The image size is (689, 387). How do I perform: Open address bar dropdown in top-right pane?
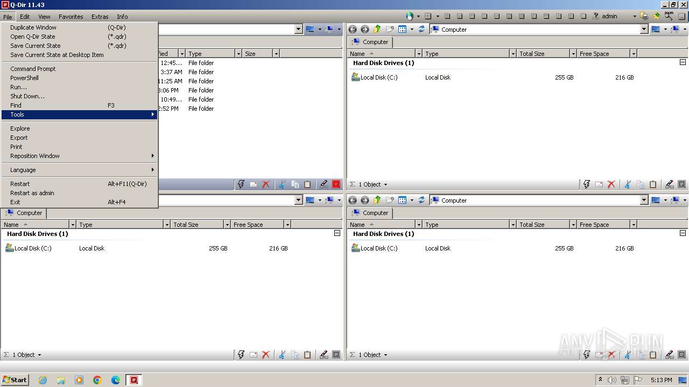point(644,30)
